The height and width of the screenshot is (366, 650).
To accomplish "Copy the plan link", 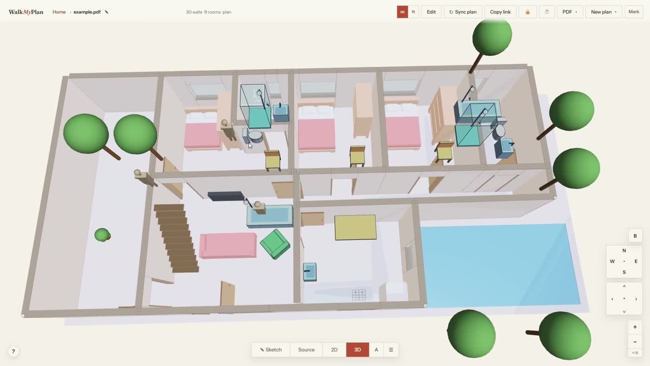I will click(x=500, y=12).
